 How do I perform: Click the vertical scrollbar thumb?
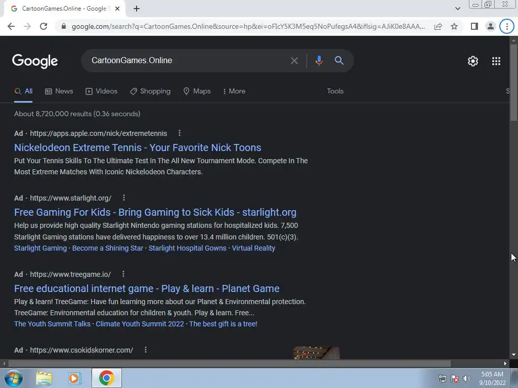point(513,82)
